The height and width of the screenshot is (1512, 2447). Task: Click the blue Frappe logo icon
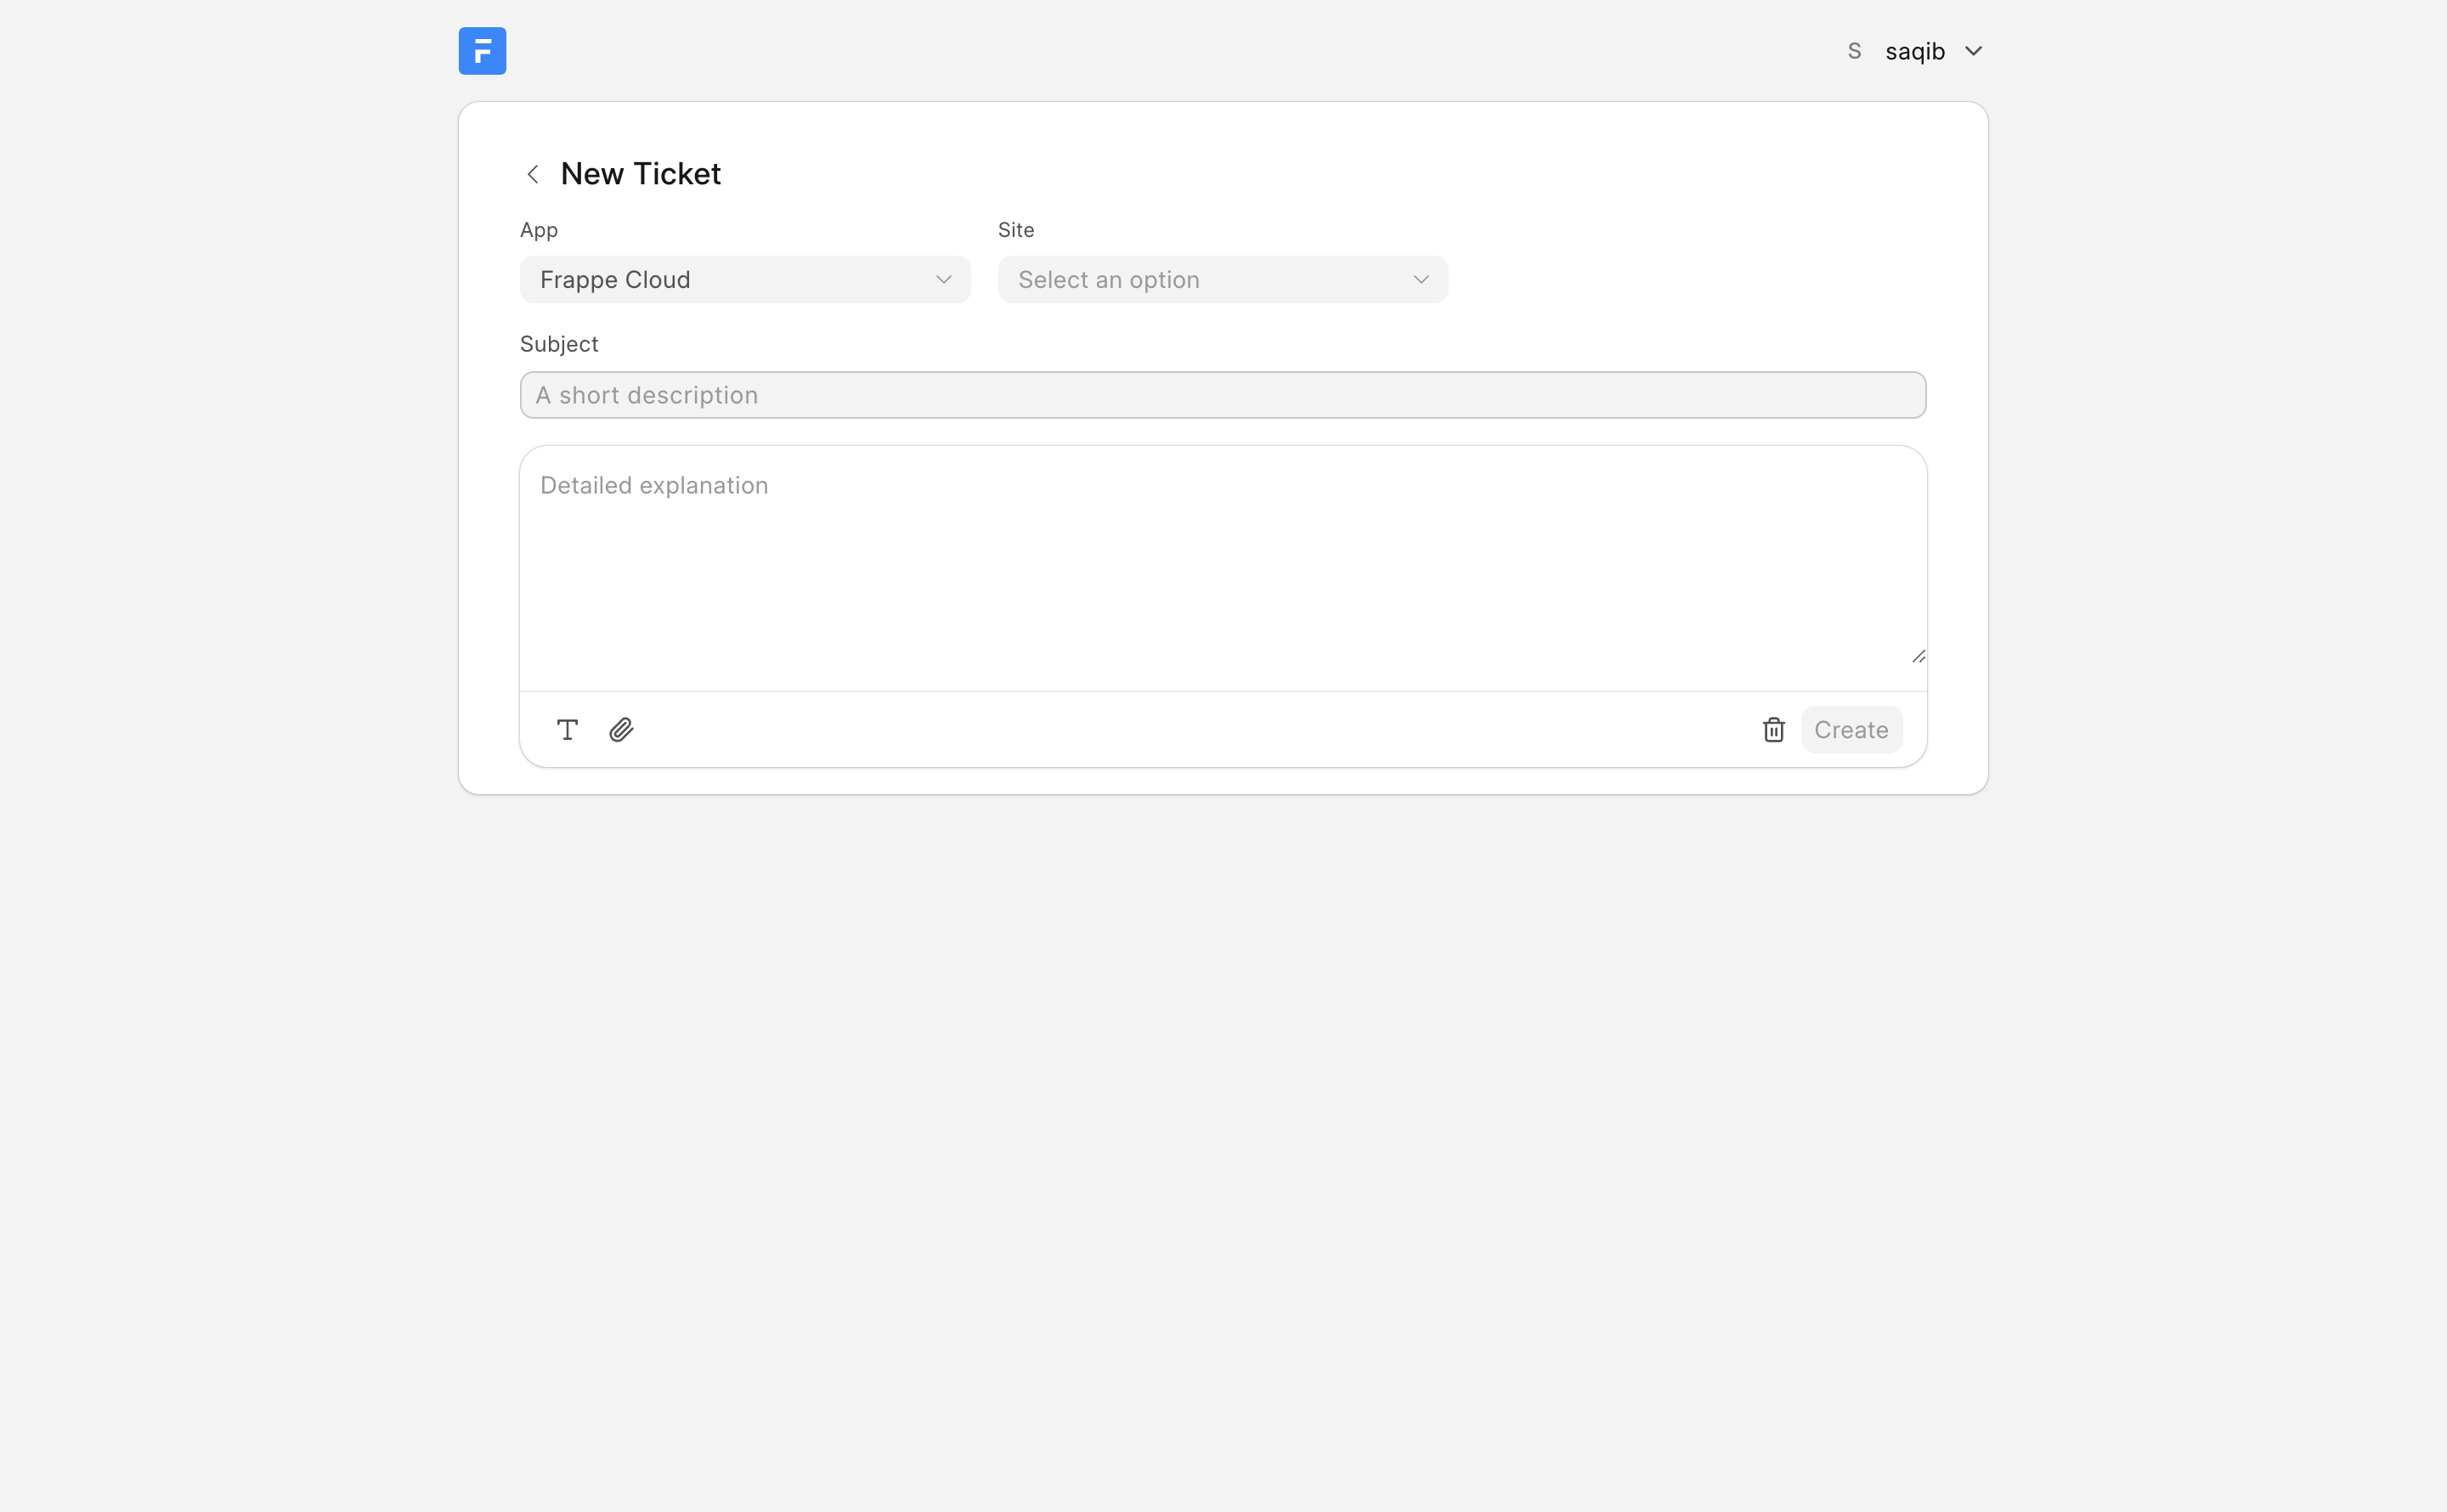482,51
